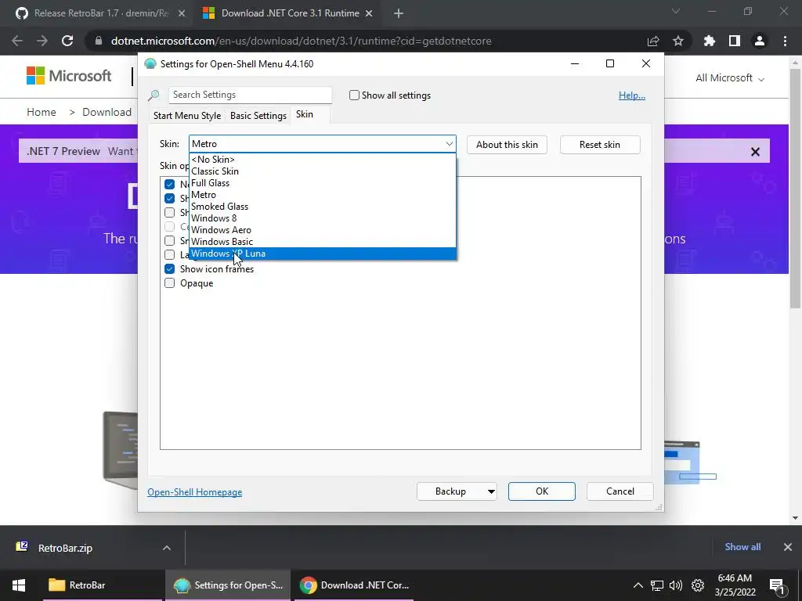
Task: Enable the Opaque checkbox
Action: [169, 283]
